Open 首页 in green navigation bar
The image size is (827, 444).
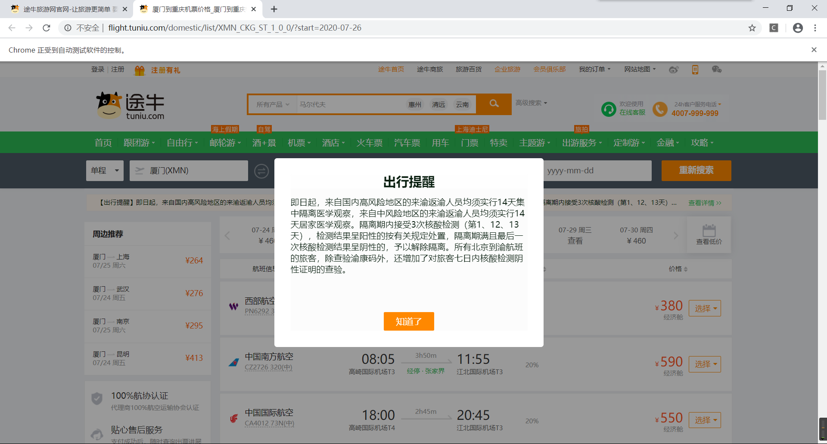[x=103, y=143]
